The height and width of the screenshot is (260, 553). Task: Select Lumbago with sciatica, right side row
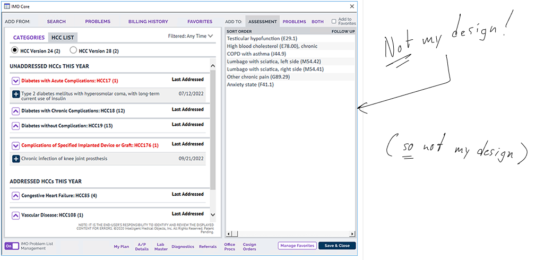290,69
